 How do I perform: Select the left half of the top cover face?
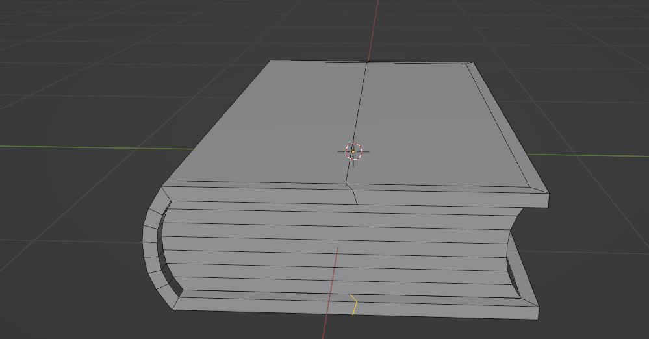click(279, 123)
